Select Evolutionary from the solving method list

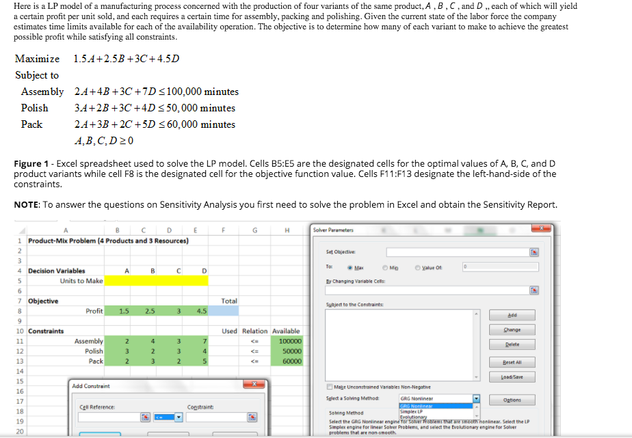pyautogui.click(x=413, y=417)
